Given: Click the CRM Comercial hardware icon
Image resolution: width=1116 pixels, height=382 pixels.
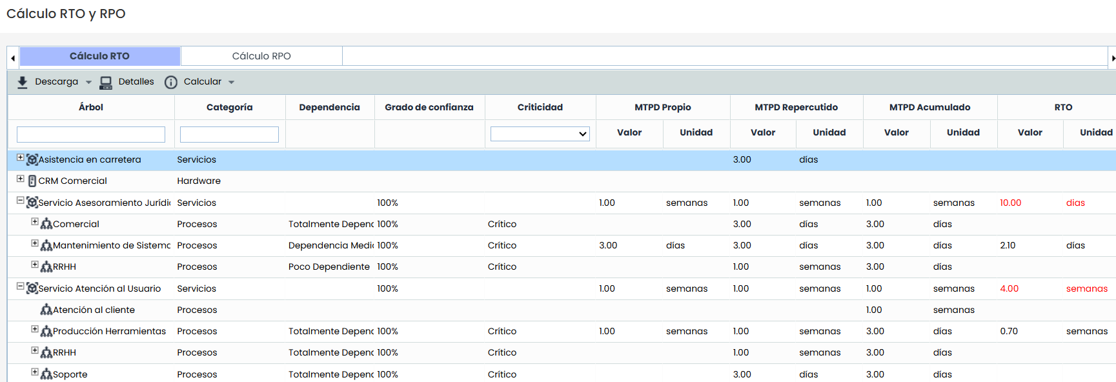Looking at the screenshot, I should 32,181.
